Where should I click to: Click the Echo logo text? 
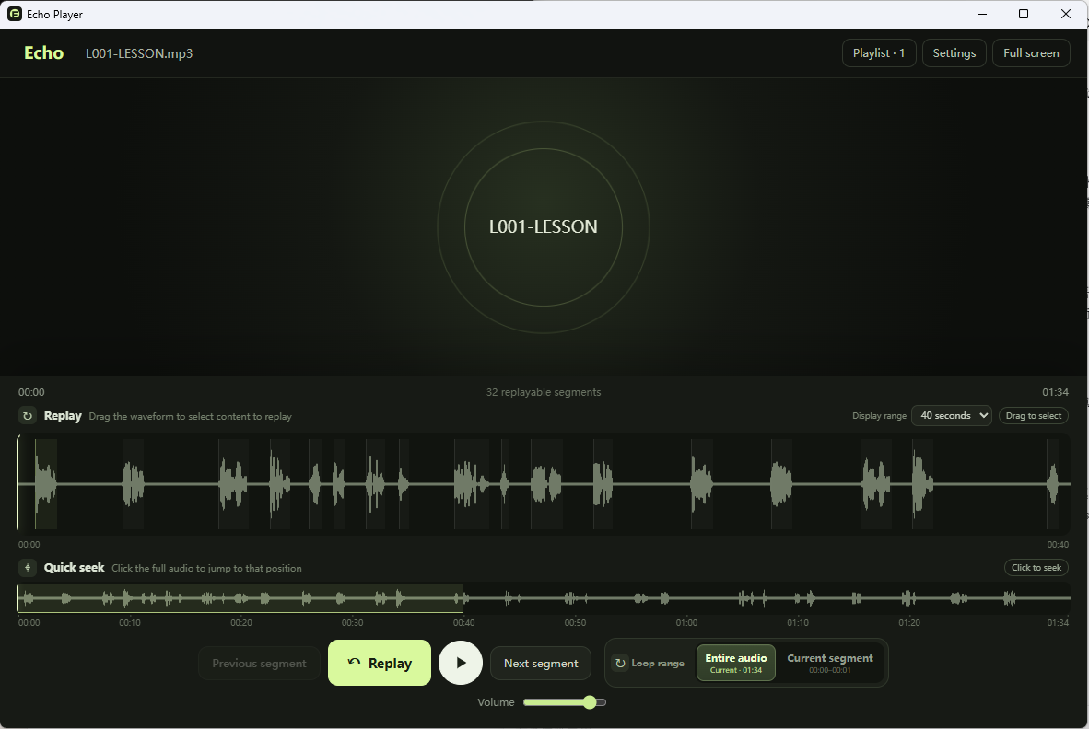tap(43, 53)
